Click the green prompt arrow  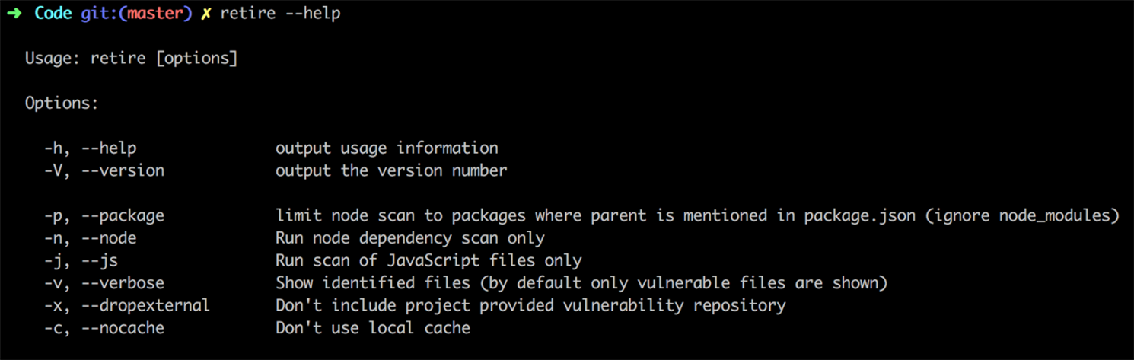point(14,14)
